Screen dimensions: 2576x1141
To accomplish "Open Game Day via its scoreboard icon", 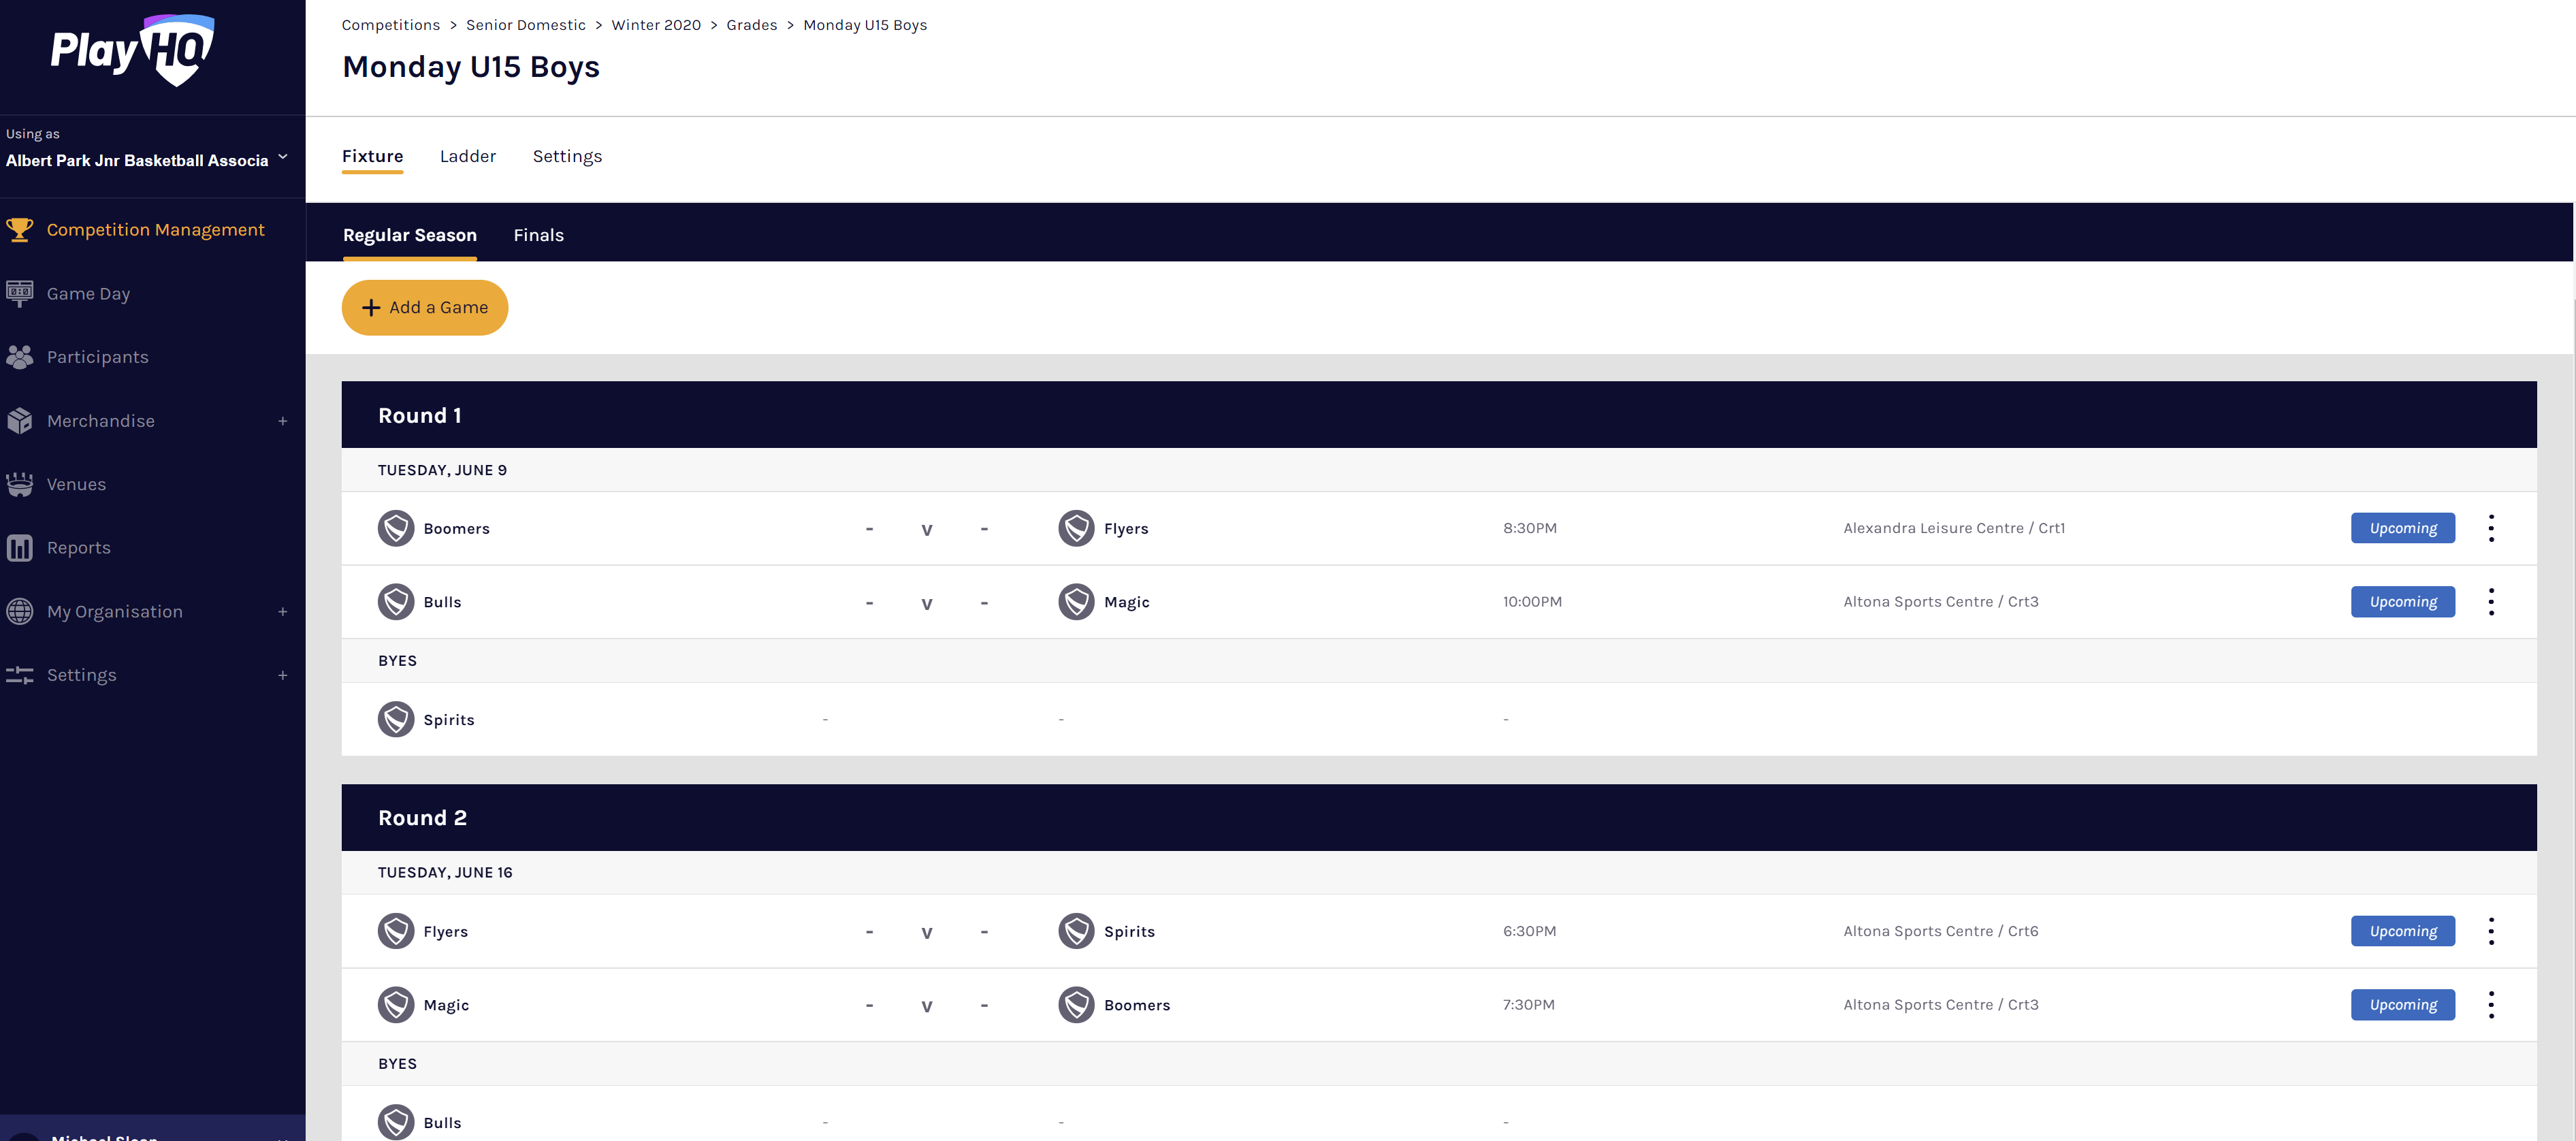I will 20,293.
